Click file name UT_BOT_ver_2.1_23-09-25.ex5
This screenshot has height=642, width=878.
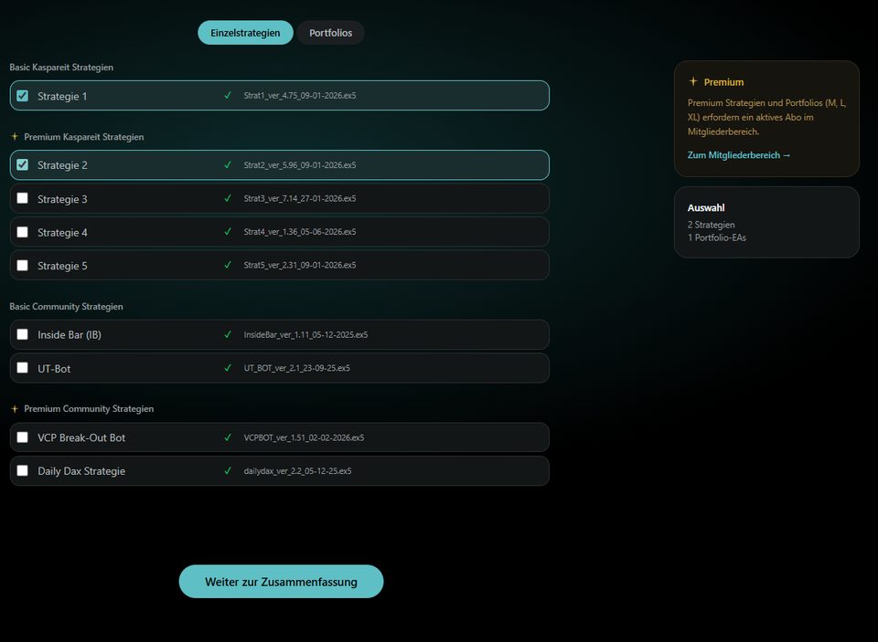[x=296, y=368]
